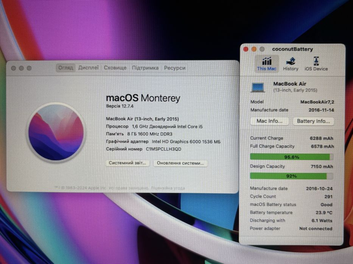Image resolution: width=353 pixels, height=264 pixels.
Task: Click the MacBook Air (13-inch, Early 2015) line in About window
Action: click(143, 119)
